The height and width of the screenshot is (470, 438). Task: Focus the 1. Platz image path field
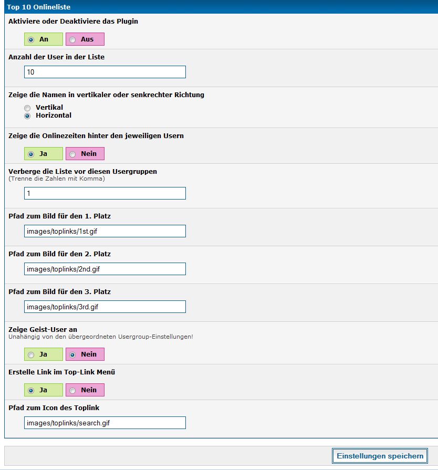click(x=105, y=231)
